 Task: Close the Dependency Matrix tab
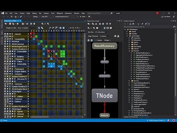coord(20,21)
